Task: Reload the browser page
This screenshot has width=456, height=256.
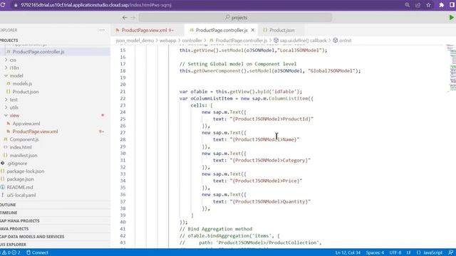Action: pos(3,5)
